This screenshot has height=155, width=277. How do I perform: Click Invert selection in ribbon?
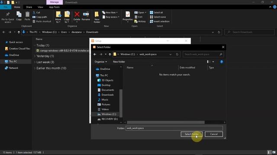point(160,22)
